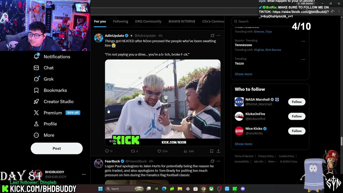Switch to the Following tab
Viewport: 343px width, 193px height.
pyautogui.click(x=121, y=21)
